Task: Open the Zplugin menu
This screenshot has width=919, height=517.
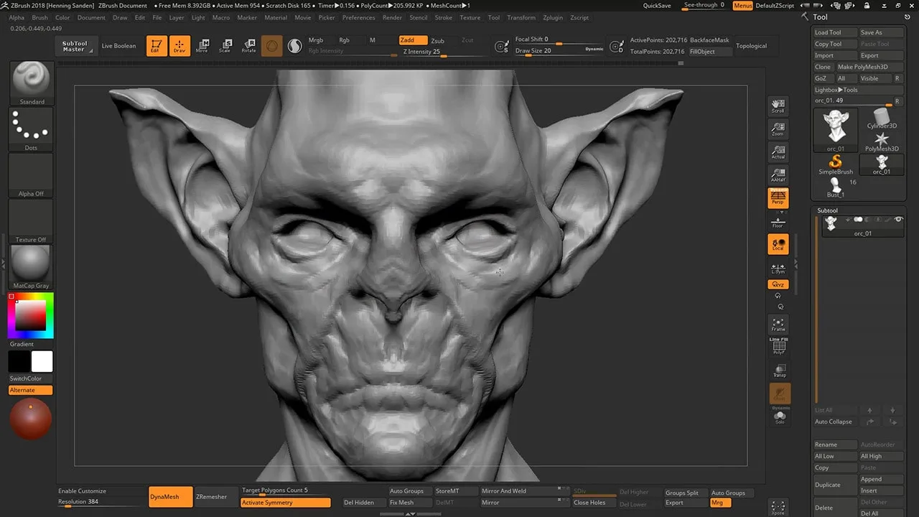Action: pyautogui.click(x=553, y=17)
